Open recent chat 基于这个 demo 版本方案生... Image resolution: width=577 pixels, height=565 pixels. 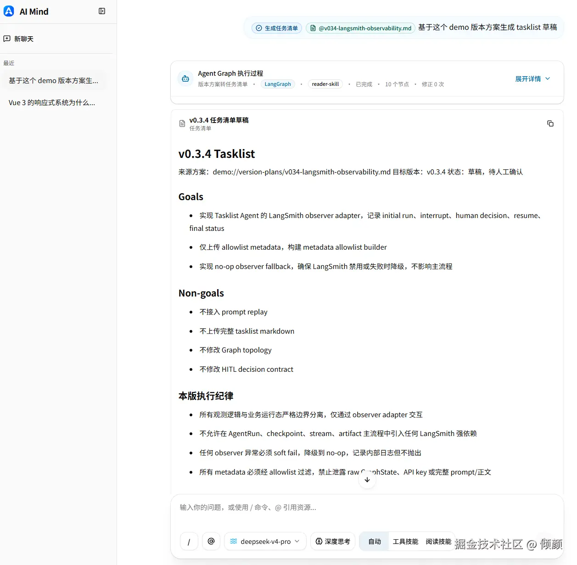click(54, 80)
